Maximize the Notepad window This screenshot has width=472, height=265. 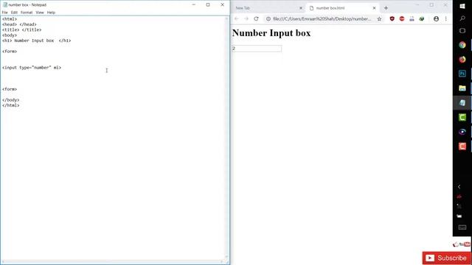208,5
